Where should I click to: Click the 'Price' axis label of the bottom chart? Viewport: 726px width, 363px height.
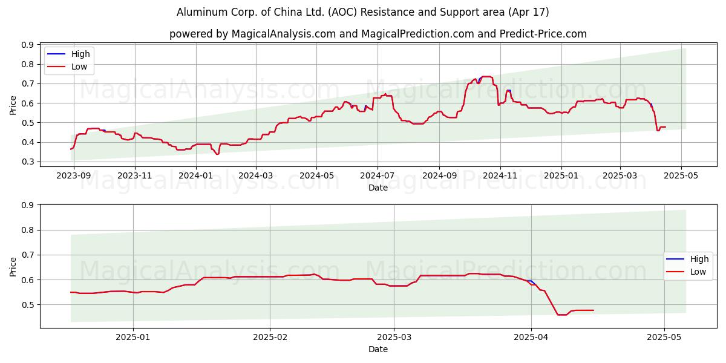(x=13, y=267)
